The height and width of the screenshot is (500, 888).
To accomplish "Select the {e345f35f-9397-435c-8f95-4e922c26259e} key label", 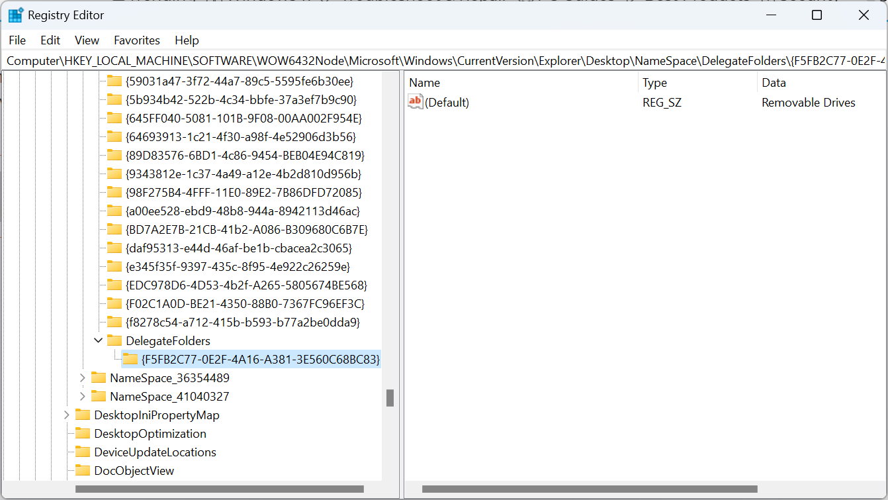I will pos(238,267).
